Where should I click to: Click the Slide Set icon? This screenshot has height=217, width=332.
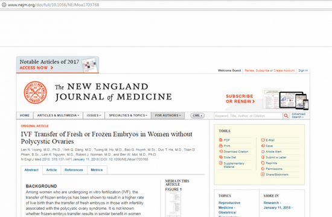point(220,157)
